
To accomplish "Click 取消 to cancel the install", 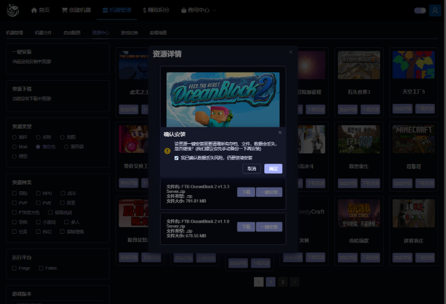I will click(x=252, y=168).
